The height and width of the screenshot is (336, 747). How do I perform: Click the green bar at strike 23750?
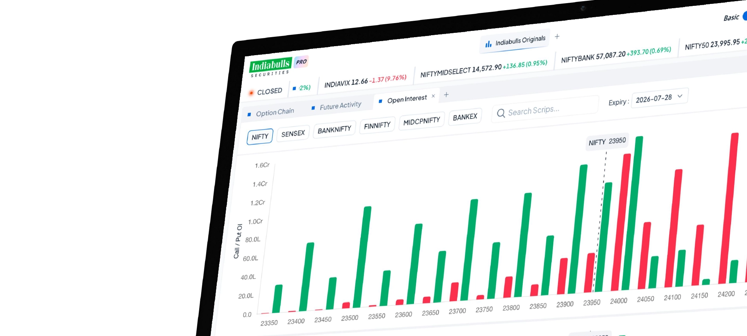point(494,271)
